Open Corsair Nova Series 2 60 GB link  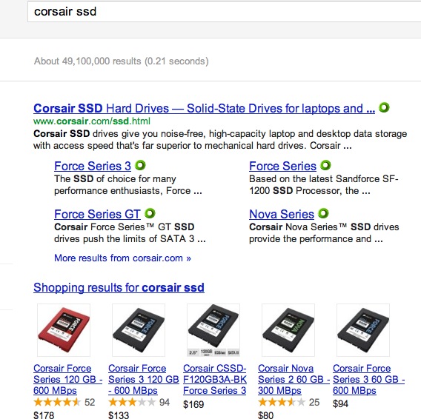click(x=294, y=379)
